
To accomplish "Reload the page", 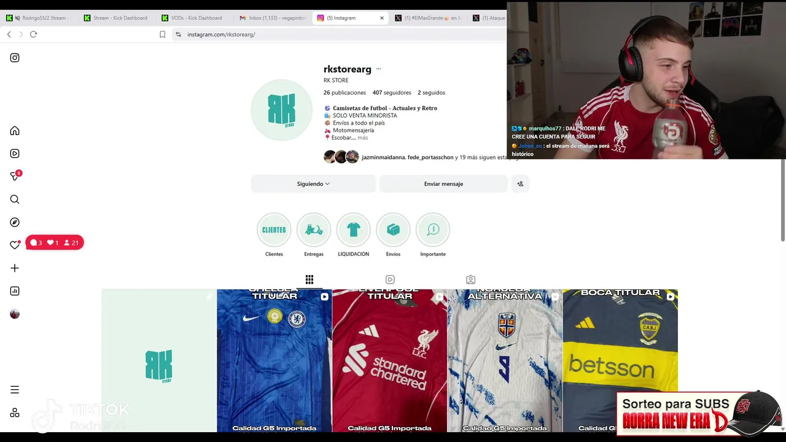I will (34, 34).
